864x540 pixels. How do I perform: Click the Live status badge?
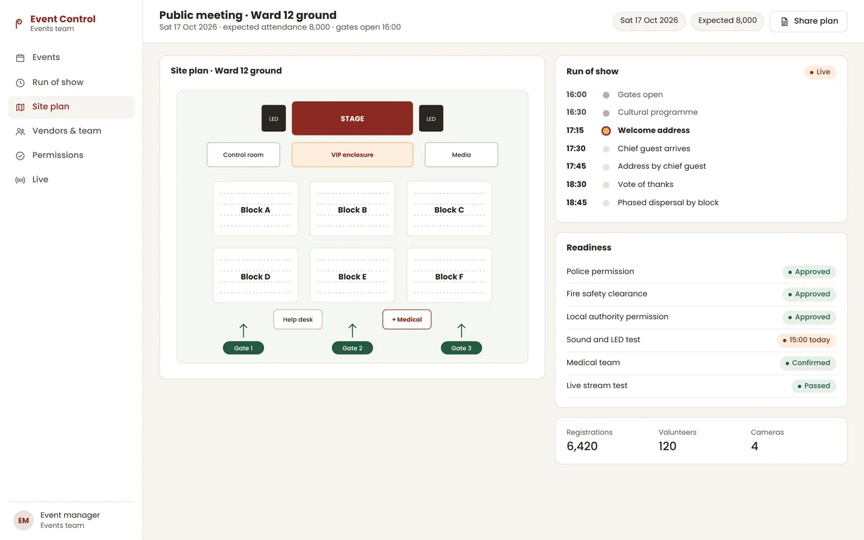(x=820, y=72)
